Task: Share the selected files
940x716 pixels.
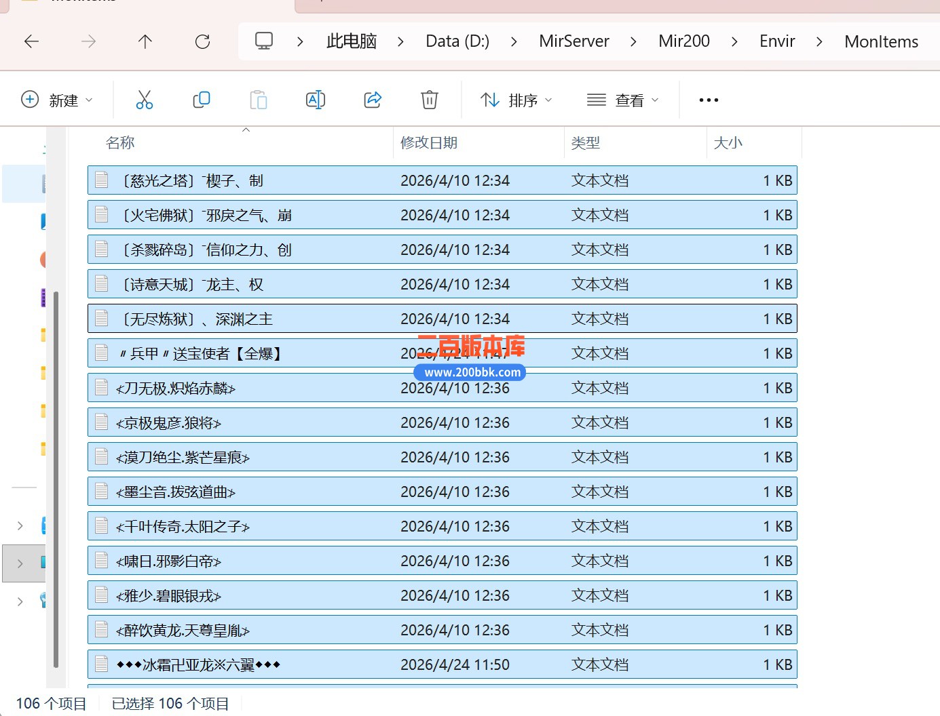Action: tap(373, 100)
